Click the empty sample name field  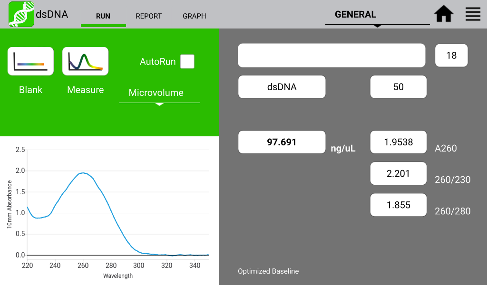coord(331,56)
